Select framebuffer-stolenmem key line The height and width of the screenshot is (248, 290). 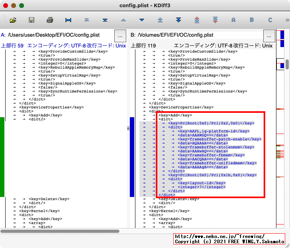[x=216, y=147]
